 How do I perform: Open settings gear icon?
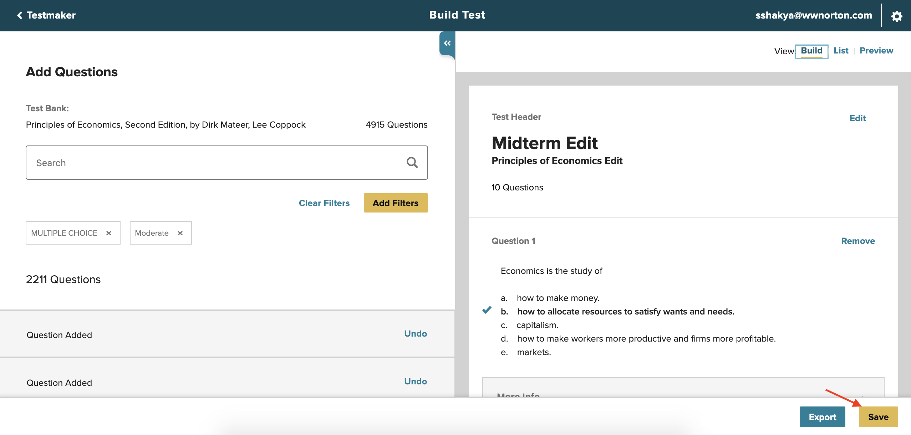[896, 16]
